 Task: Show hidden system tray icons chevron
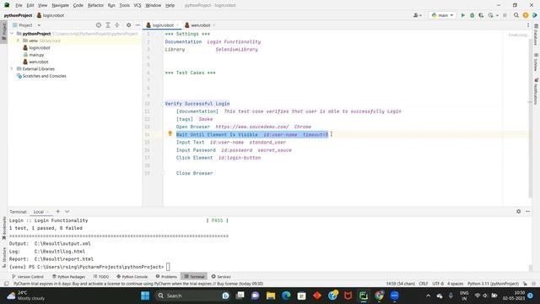coord(428,296)
